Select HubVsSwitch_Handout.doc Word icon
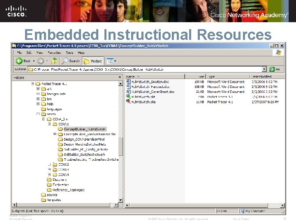The image size is (296, 222). tap(128, 86)
